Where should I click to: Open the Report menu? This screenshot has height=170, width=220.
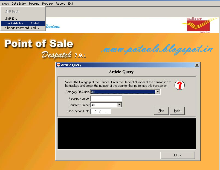(60, 4)
